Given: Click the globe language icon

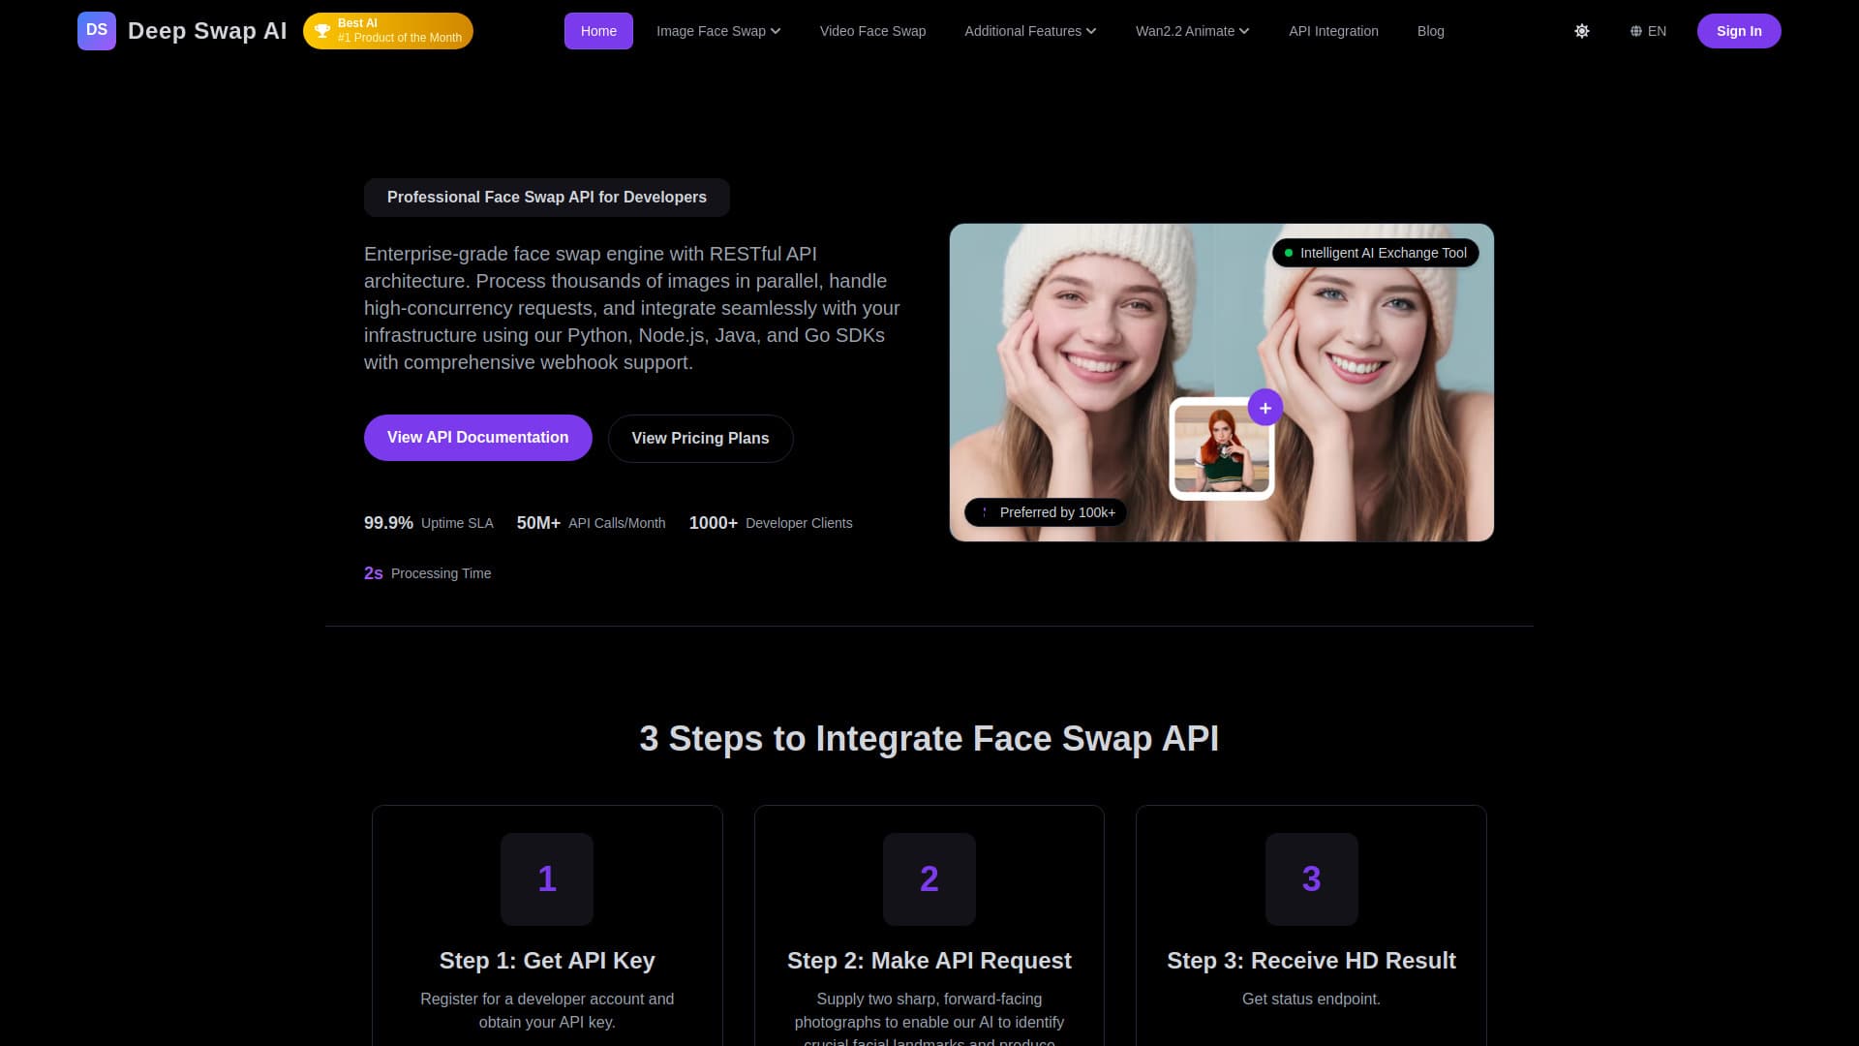Looking at the screenshot, I should coord(1635,31).
